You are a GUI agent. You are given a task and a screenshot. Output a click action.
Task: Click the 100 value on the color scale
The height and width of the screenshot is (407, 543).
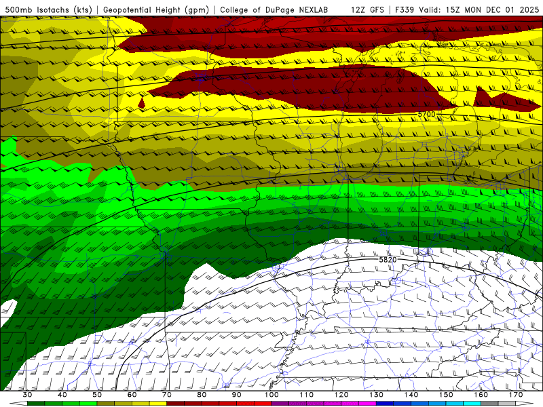click(x=271, y=395)
